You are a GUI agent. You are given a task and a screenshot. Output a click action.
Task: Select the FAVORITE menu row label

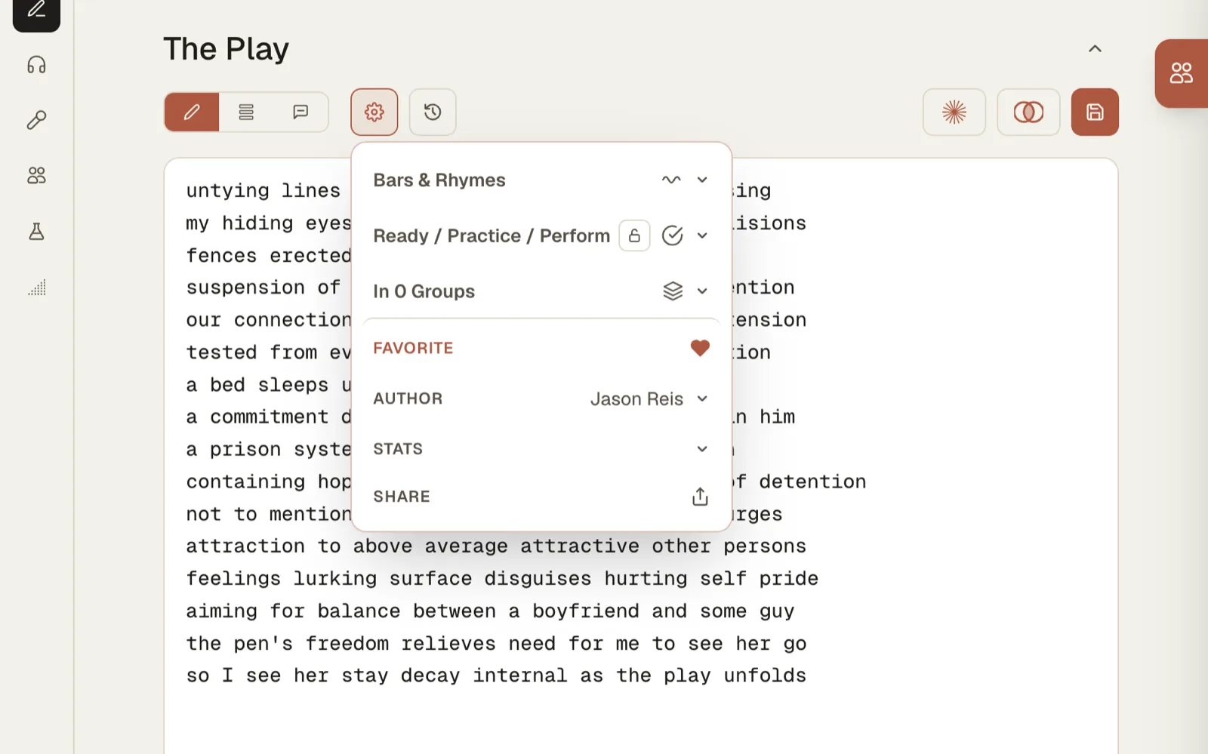[x=413, y=348]
